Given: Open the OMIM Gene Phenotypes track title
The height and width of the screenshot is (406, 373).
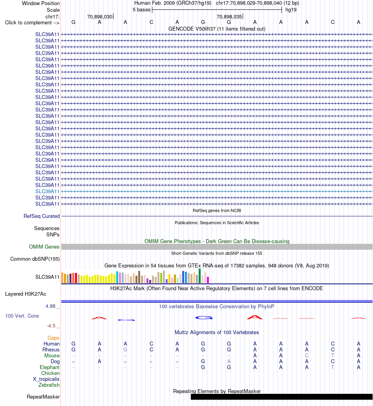Looking at the screenshot, I should [217, 241].
